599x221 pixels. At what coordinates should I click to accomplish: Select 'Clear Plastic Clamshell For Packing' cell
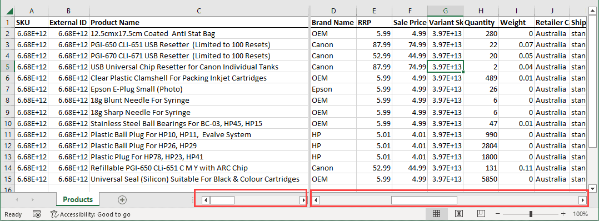click(x=199, y=78)
